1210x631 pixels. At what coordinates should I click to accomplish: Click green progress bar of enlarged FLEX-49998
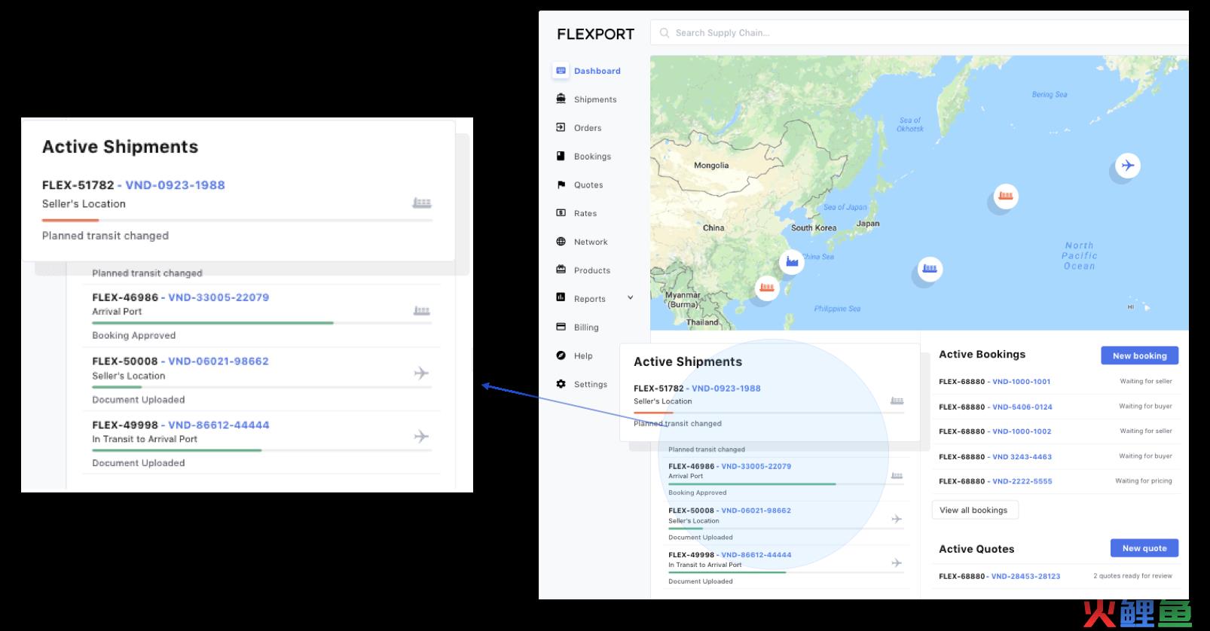tap(177, 450)
